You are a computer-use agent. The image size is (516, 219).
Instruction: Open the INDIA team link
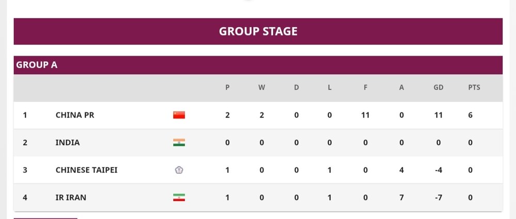(x=68, y=142)
